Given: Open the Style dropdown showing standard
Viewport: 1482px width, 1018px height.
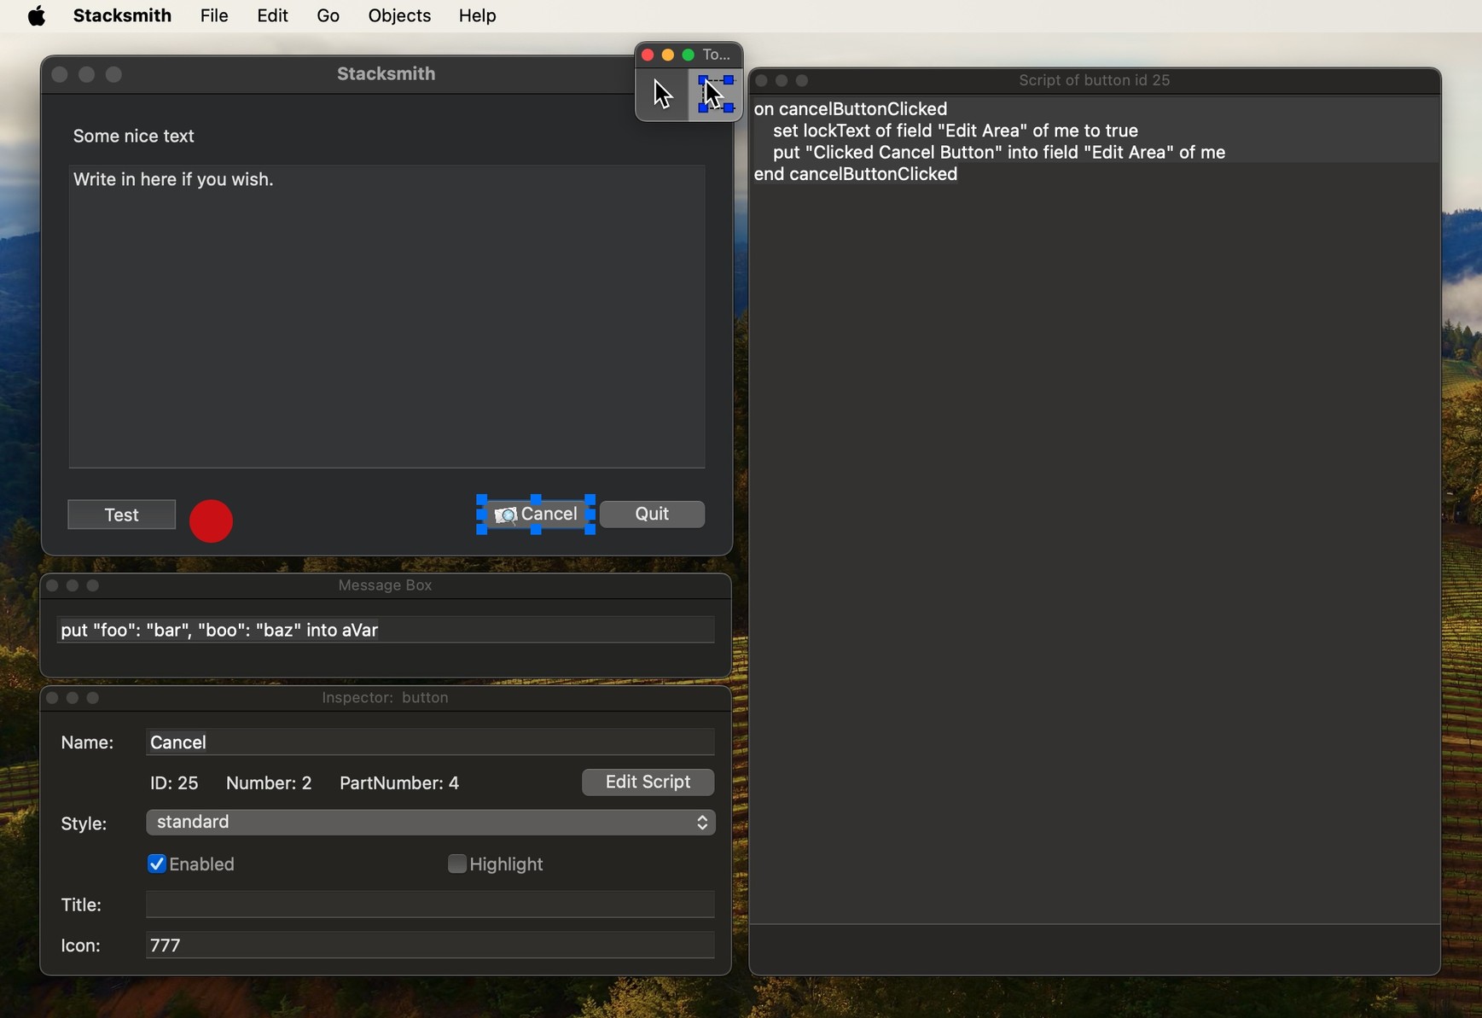Looking at the screenshot, I should pyautogui.click(x=431, y=822).
